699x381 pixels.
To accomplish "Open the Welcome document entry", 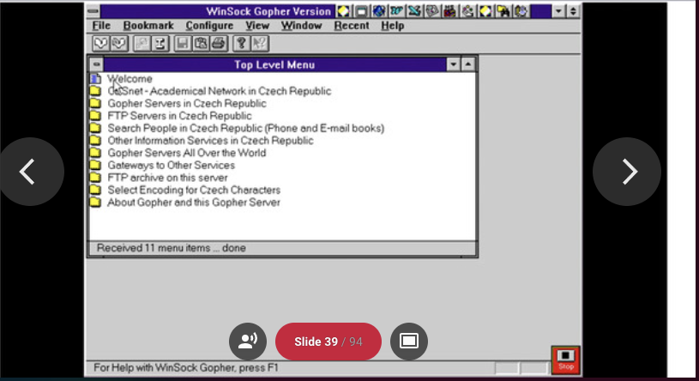I will coord(130,79).
